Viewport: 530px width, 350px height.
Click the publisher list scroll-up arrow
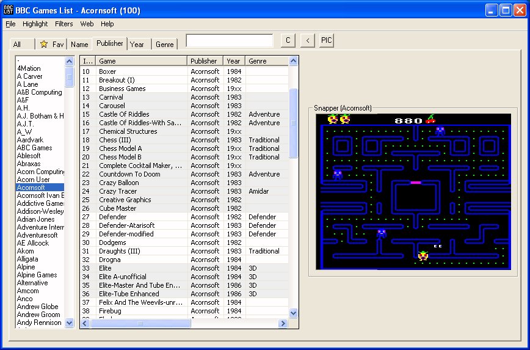coord(69,61)
